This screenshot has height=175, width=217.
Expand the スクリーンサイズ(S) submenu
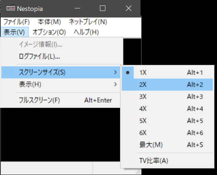coord(61,72)
